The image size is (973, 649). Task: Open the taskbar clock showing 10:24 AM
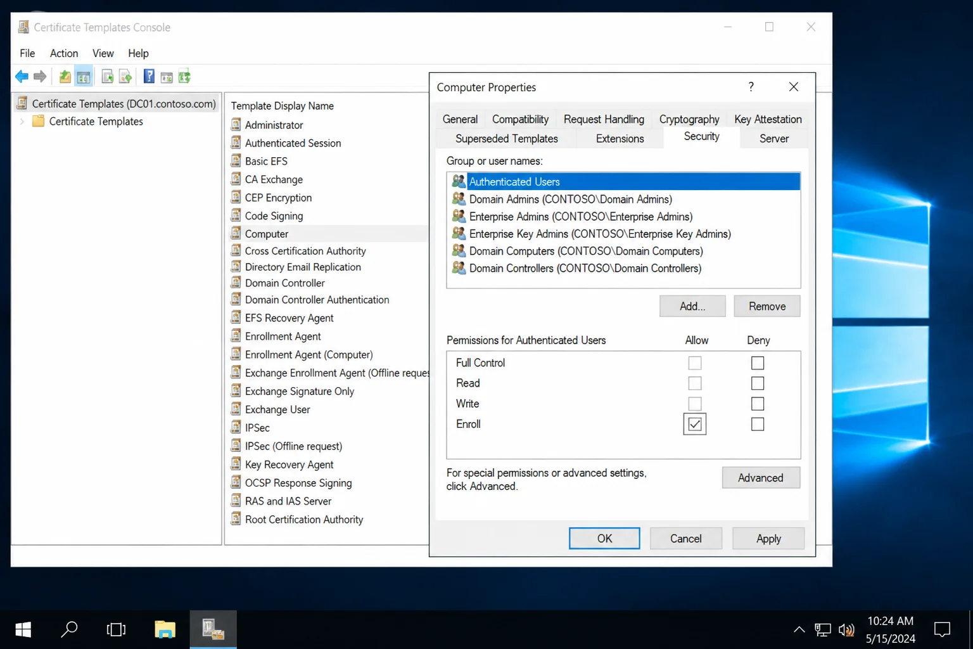click(x=890, y=629)
